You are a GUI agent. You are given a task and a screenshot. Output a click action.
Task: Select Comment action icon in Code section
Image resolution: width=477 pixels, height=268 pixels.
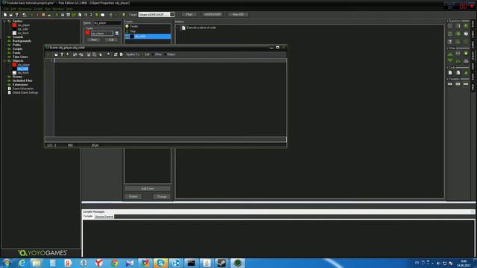click(x=466, y=73)
